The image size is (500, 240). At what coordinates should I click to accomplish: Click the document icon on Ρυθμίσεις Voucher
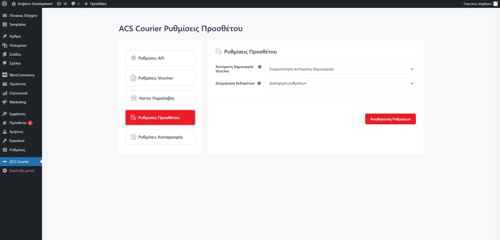pos(133,78)
